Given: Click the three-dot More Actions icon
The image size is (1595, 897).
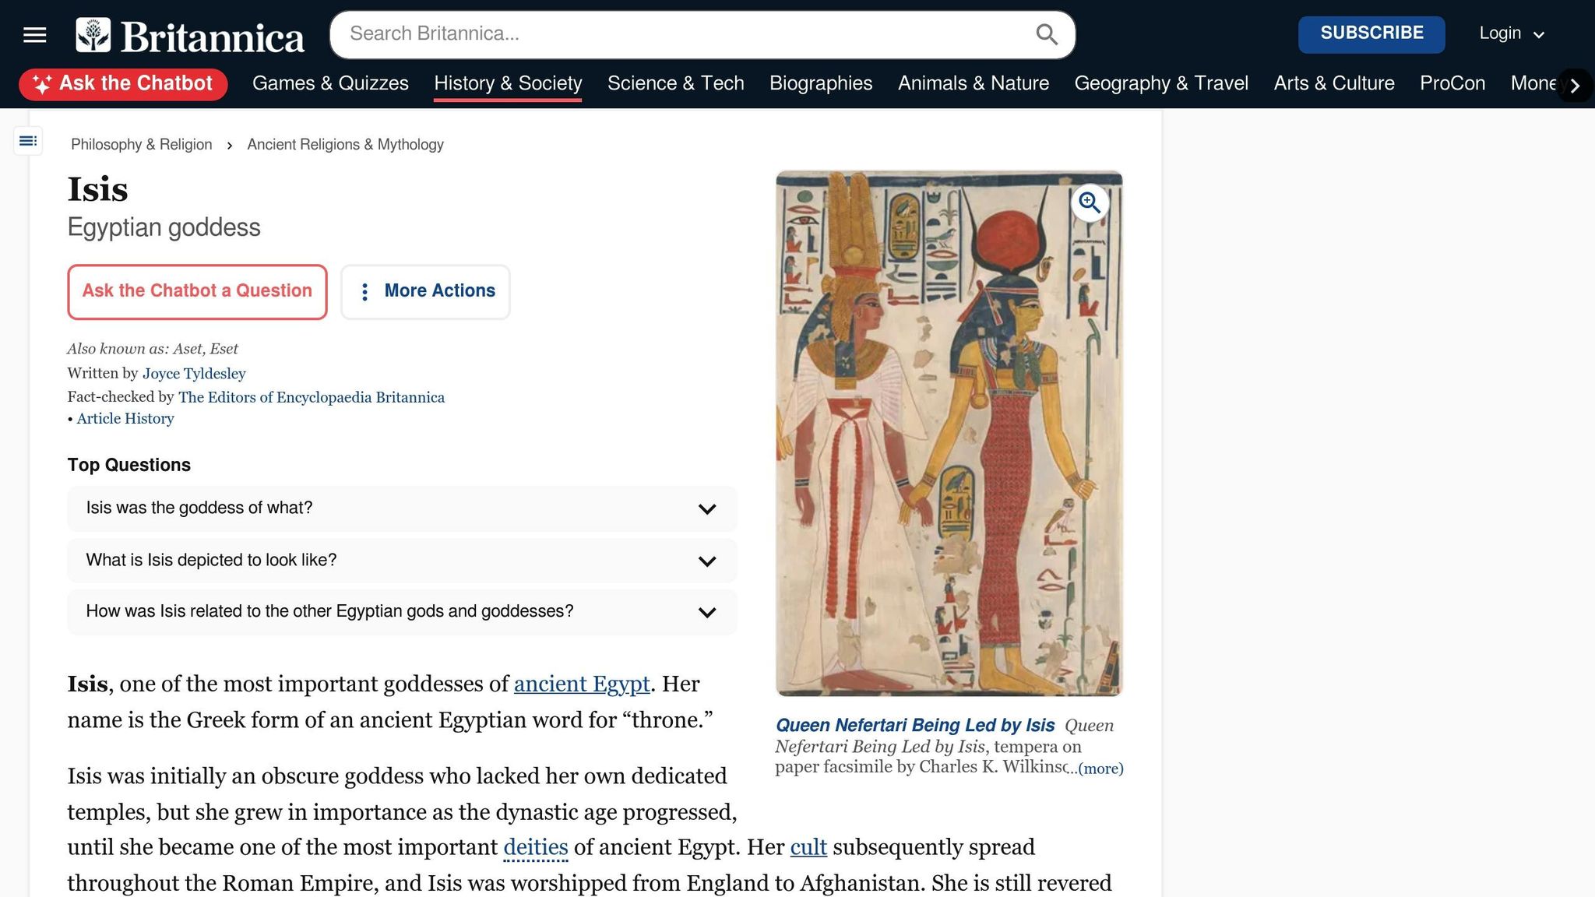Looking at the screenshot, I should [364, 292].
